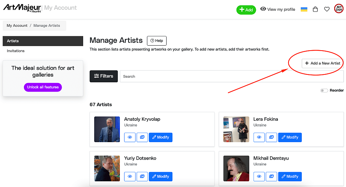This screenshot has height=187, width=346.
Task: Open Mikhail Demtsyu's artworks gallery icon
Action: 271,176
